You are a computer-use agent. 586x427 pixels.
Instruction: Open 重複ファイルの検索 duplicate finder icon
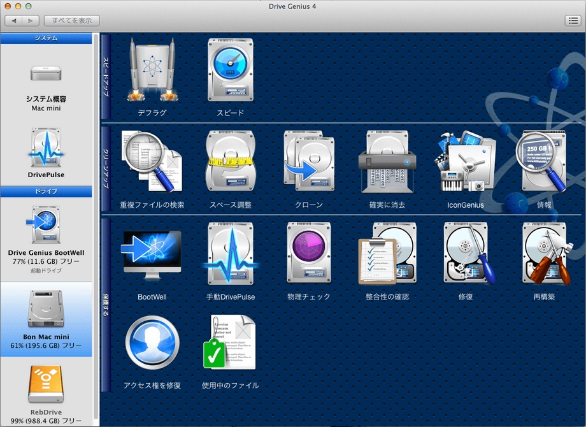[152, 161]
